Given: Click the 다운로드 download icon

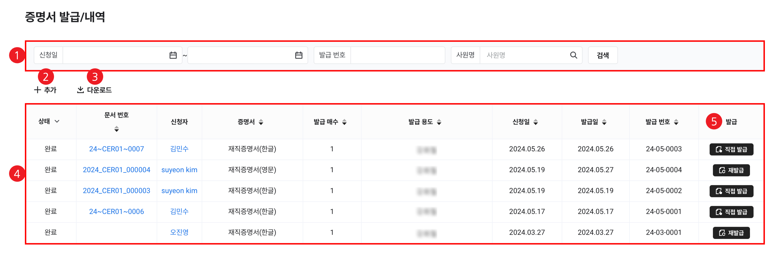Looking at the screenshot, I should tap(80, 90).
